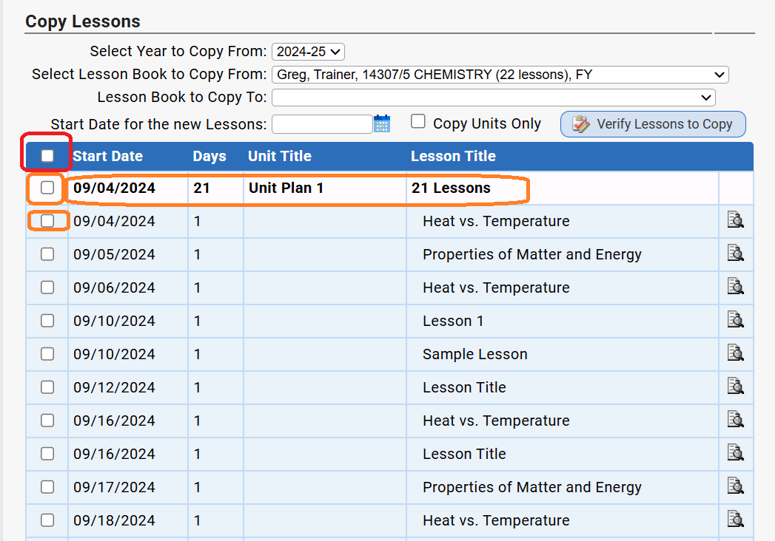
Task: Focus the Start Date for new Lessons field
Action: (x=322, y=124)
